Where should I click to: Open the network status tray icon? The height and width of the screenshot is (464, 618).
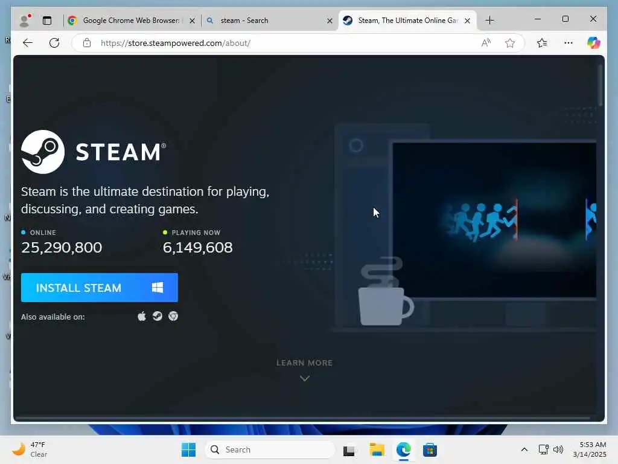click(544, 449)
